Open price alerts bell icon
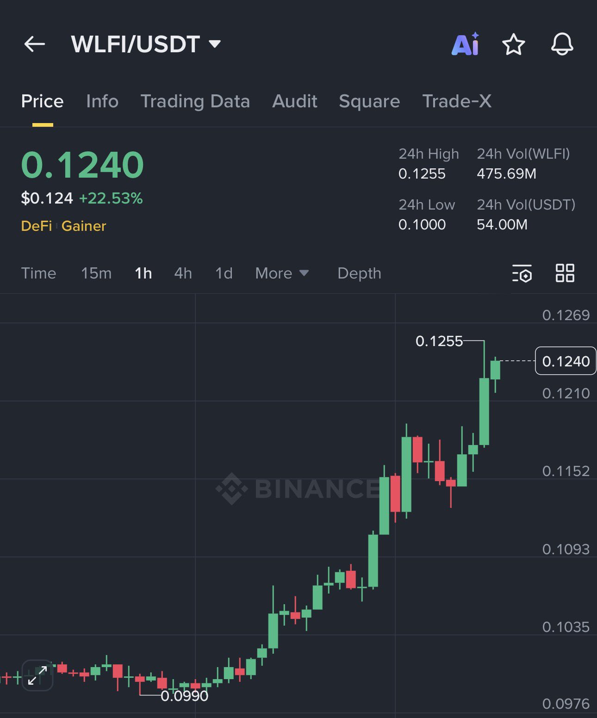 click(x=562, y=44)
